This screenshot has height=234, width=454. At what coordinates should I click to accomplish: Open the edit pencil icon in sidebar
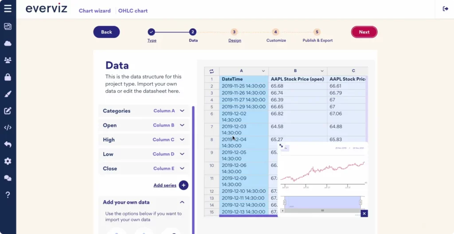(8, 111)
